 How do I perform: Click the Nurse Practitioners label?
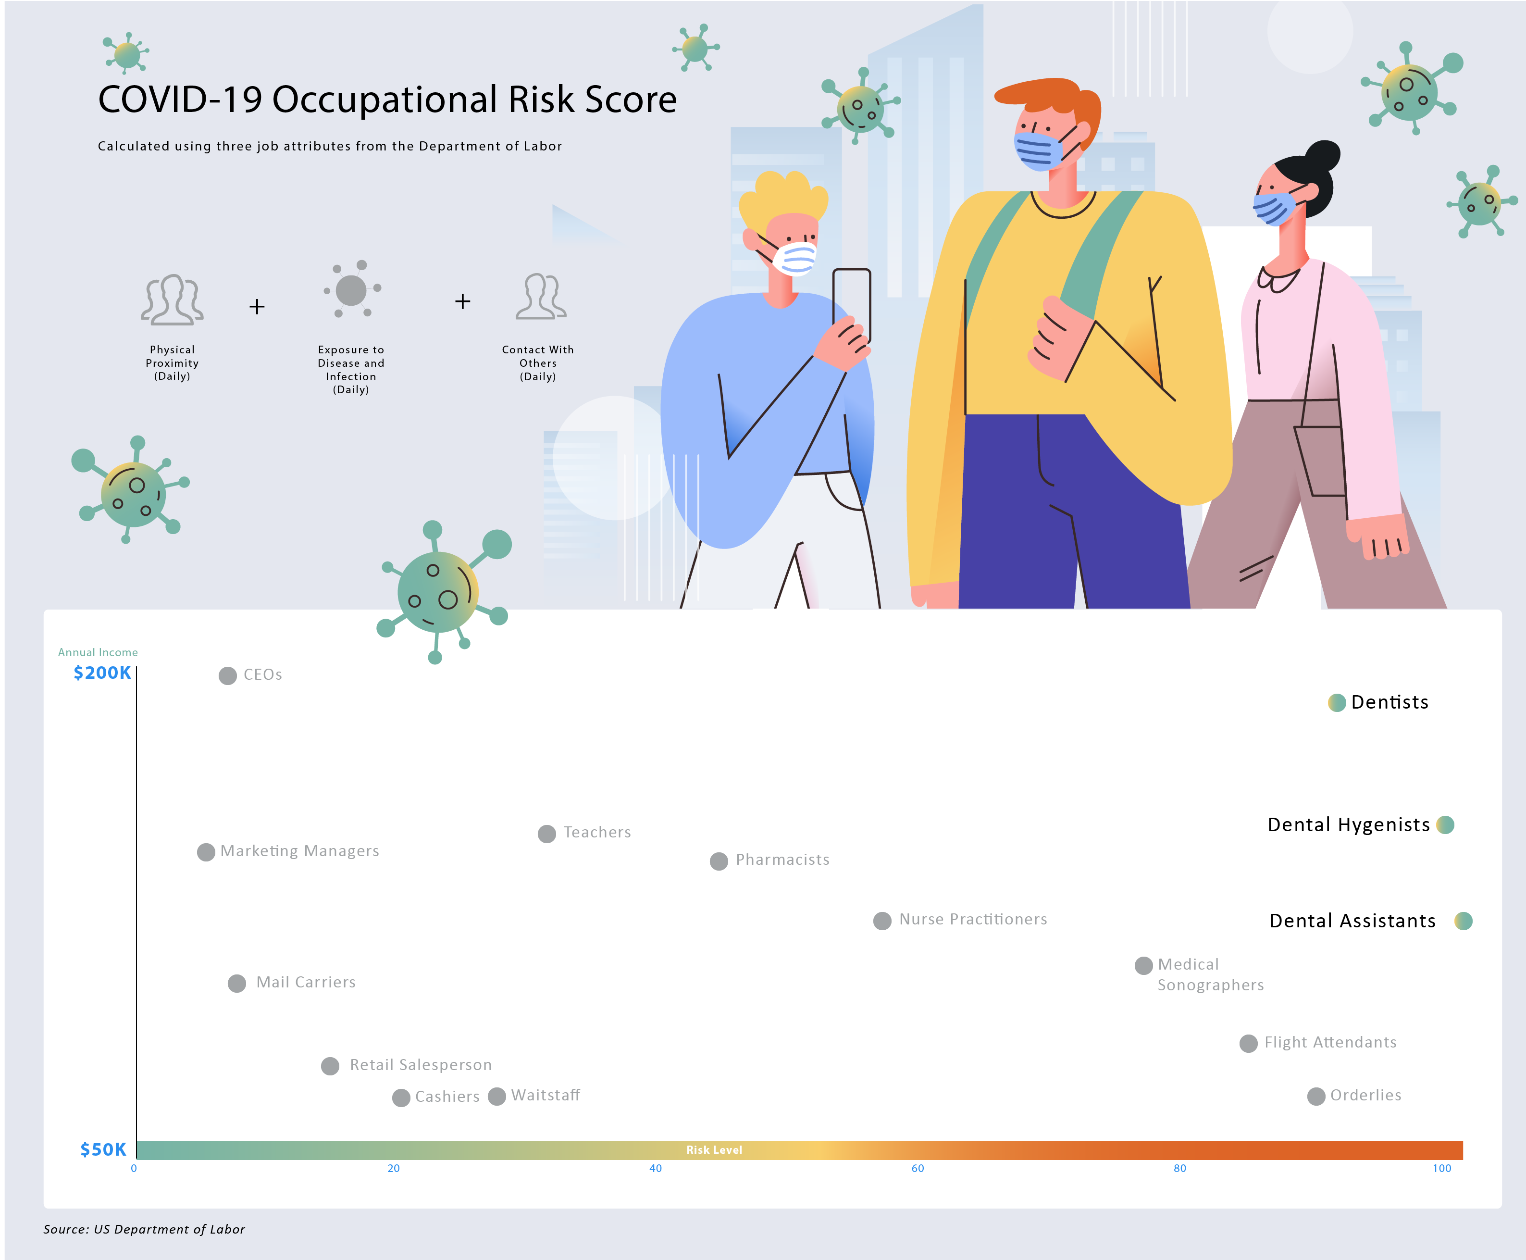973,920
